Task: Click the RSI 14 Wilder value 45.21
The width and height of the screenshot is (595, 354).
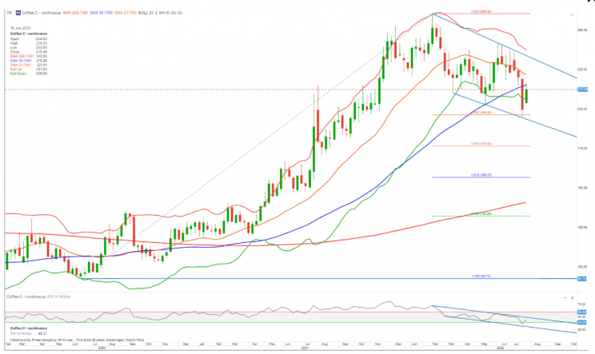Action: pyautogui.click(x=42, y=334)
